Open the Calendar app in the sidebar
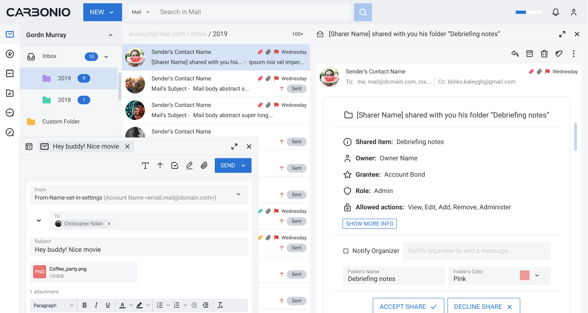 [10, 73]
